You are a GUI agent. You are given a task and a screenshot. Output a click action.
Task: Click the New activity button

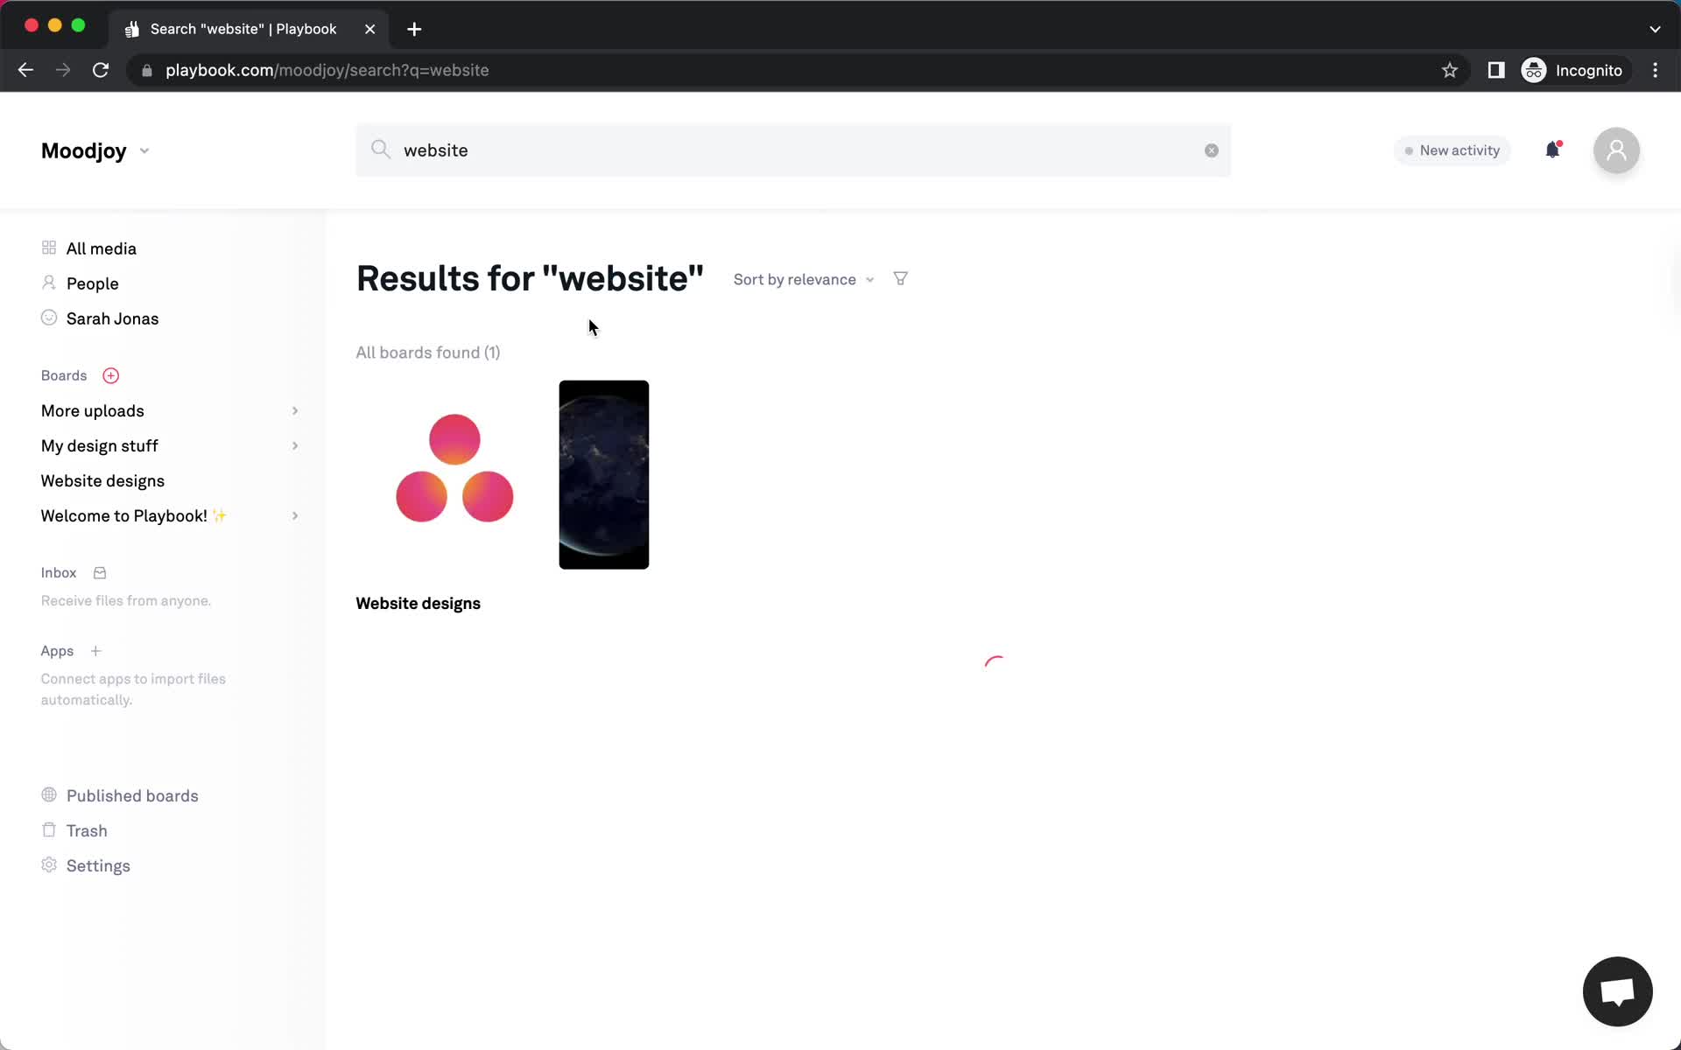pos(1452,150)
